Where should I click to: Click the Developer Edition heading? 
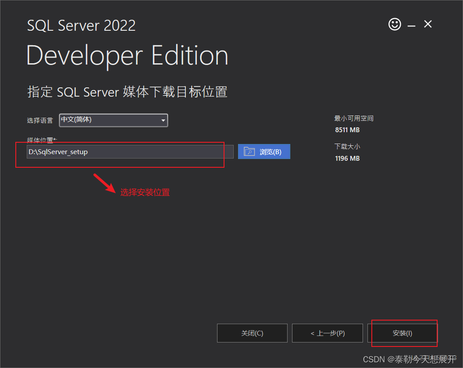point(127,56)
